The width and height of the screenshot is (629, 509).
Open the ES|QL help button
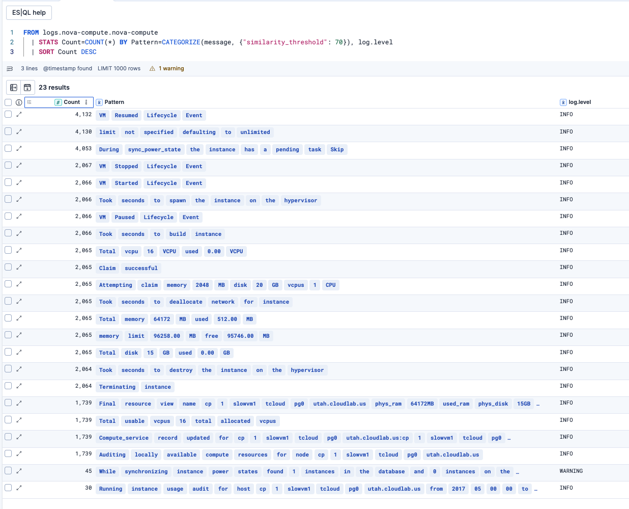[x=29, y=12]
